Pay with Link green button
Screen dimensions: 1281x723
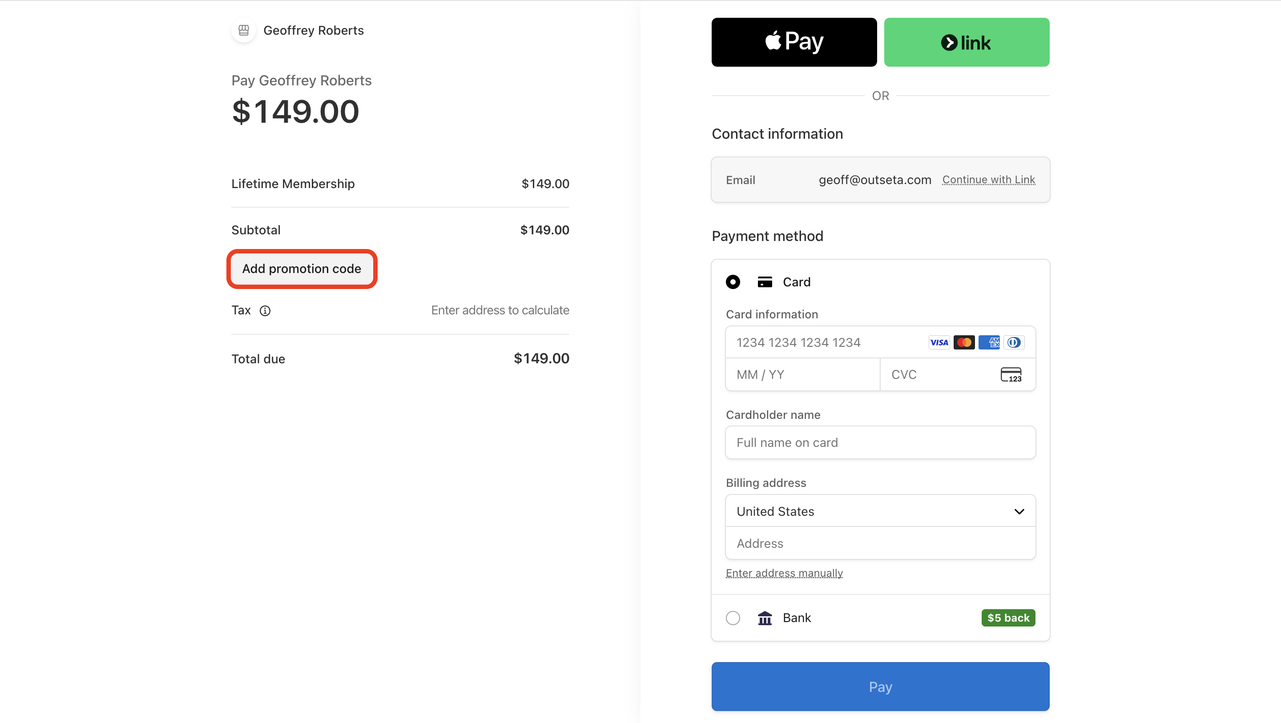point(967,42)
